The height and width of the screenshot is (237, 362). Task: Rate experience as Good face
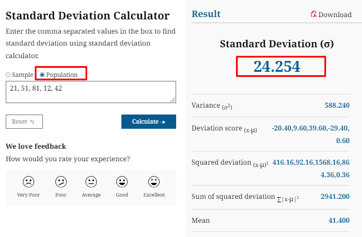click(122, 182)
